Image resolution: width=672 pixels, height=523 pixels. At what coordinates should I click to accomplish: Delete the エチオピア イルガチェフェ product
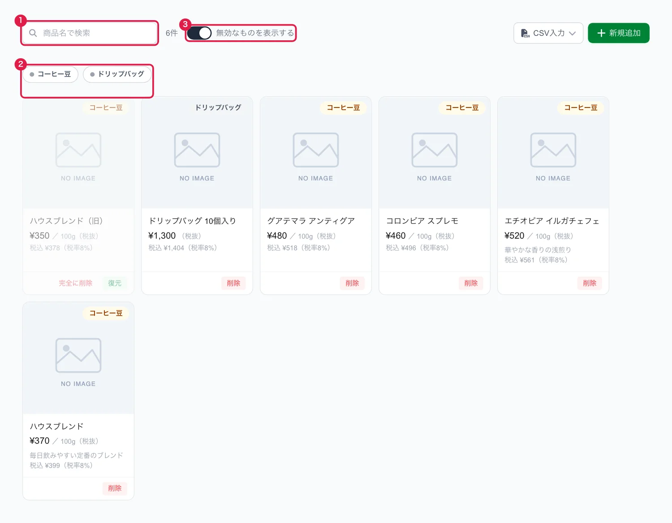pyautogui.click(x=590, y=283)
